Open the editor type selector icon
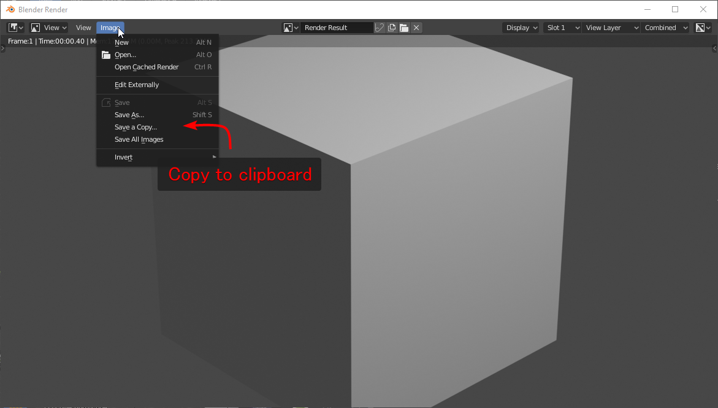Viewport: 718px width, 408px height. pos(15,28)
